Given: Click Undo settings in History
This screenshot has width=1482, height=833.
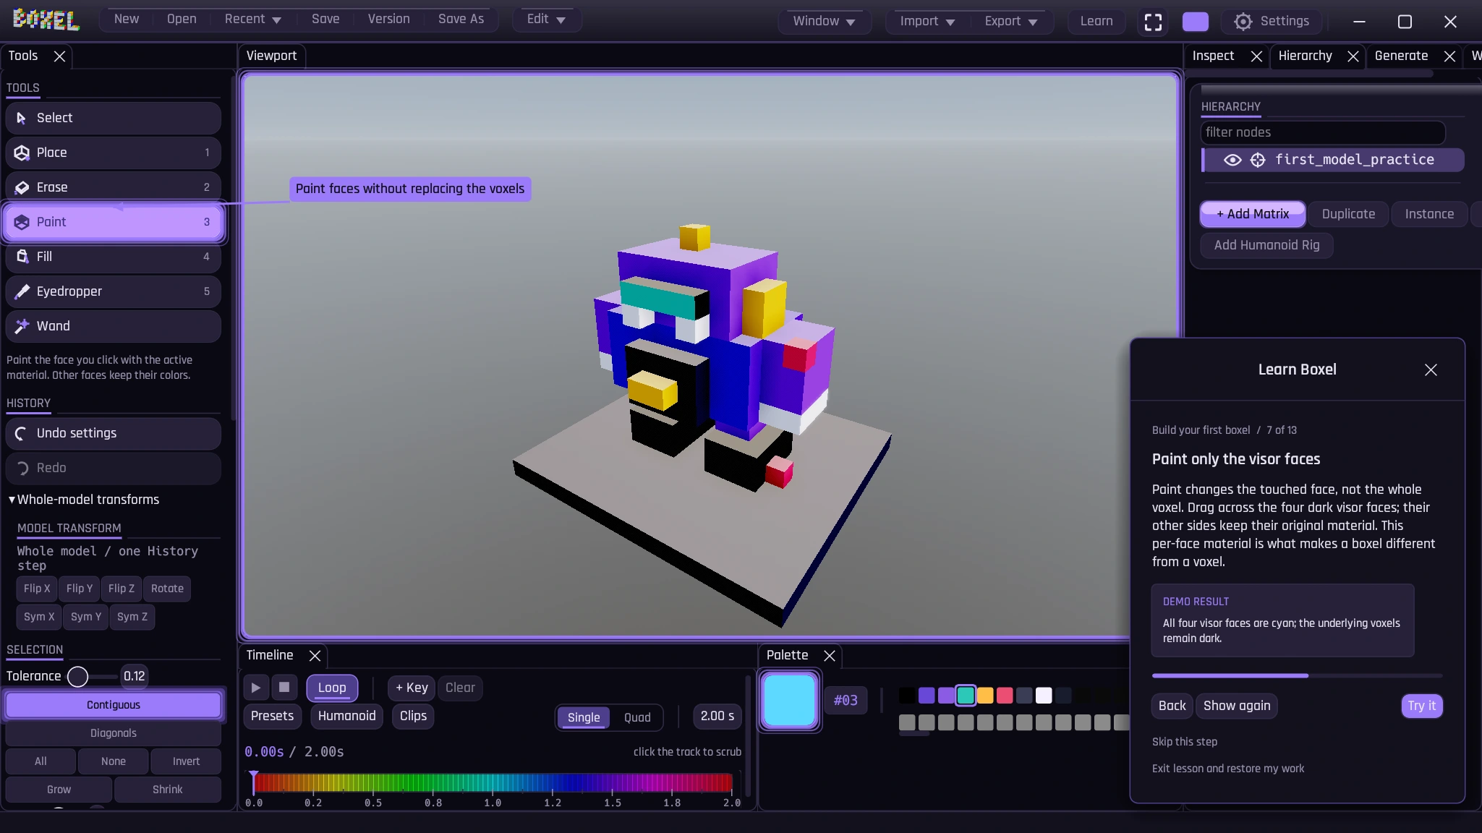Looking at the screenshot, I should pyautogui.click(x=113, y=433).
